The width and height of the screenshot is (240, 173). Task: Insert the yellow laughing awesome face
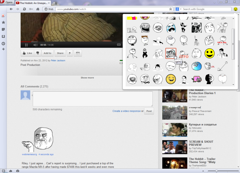[x=171, y=79]
